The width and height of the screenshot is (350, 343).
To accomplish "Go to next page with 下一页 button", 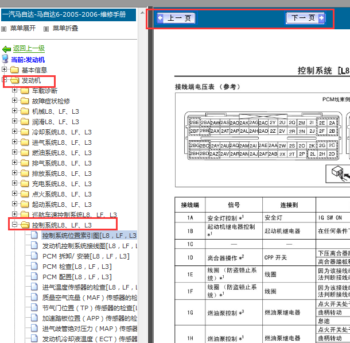I will coord(305,18).
